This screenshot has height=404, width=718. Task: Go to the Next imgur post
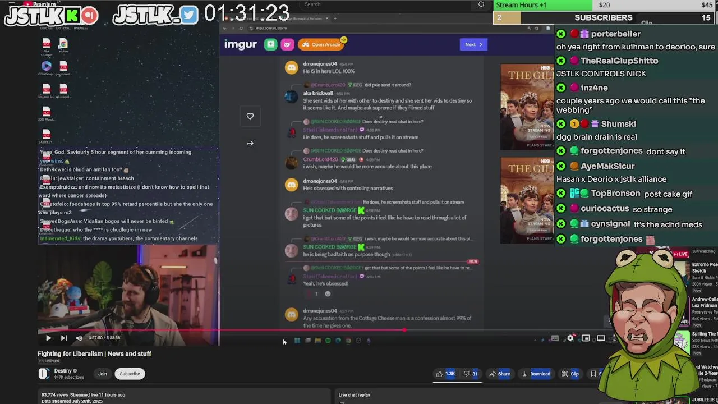pos(473,44)
